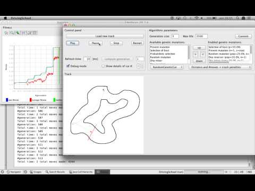Move selected enabled mutation down
Viewport: 255px width, 191px height.
[x=199, y=61]
